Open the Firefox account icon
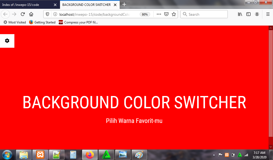This screenshot has width=273, height=160. tap(257, 14)
